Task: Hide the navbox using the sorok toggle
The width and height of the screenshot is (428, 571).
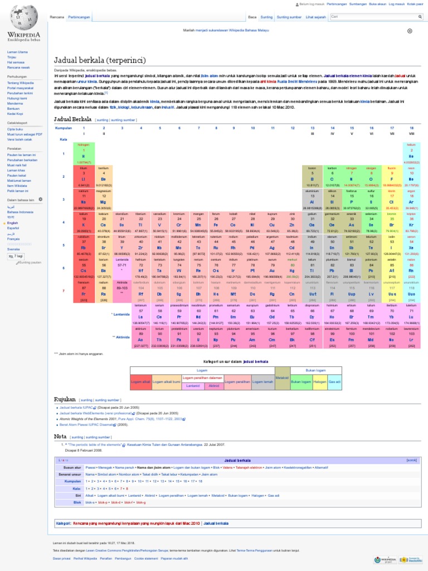Action: 412,460
